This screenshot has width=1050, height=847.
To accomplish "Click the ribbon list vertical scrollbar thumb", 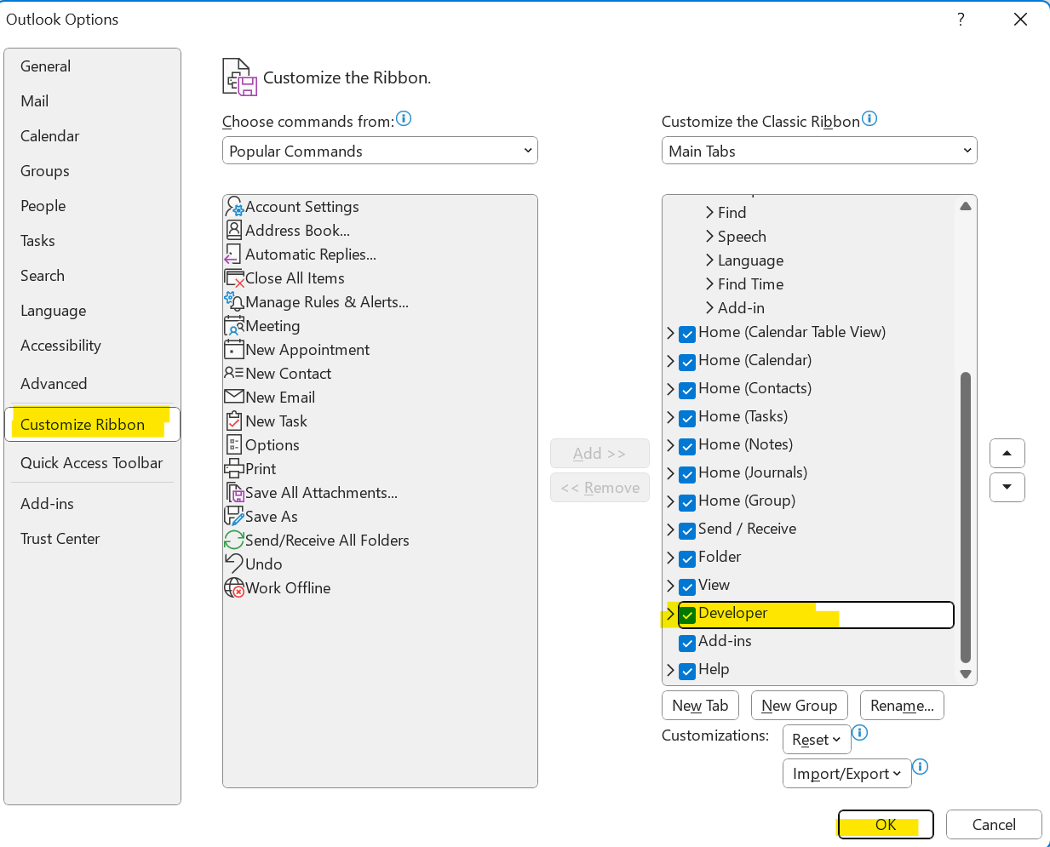I will click(966, 517).
